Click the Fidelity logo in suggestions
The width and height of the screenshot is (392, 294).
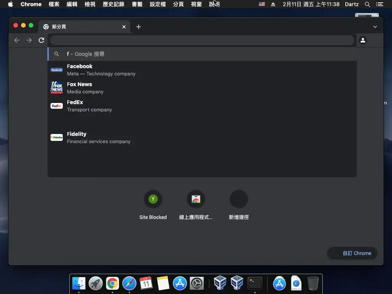[57, 137]
